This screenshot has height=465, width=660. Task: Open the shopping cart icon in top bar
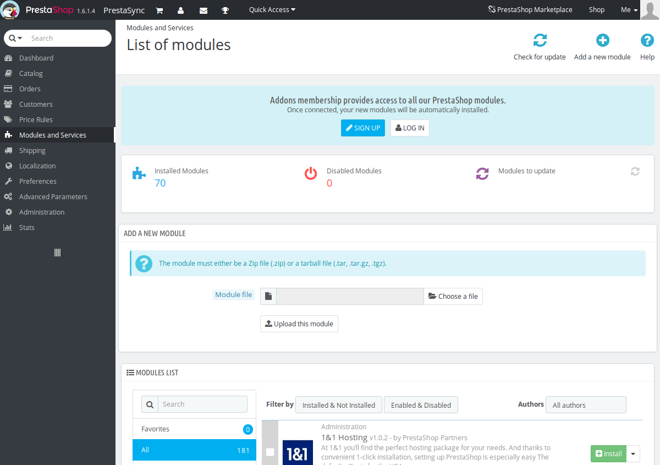[x=159, y=10]
